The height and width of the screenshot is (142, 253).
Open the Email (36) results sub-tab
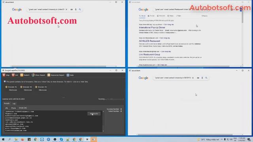tap(23, 108)
